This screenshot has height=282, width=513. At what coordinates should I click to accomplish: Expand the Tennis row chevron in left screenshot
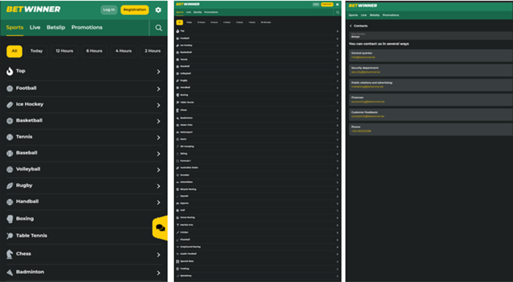[159, 138]
